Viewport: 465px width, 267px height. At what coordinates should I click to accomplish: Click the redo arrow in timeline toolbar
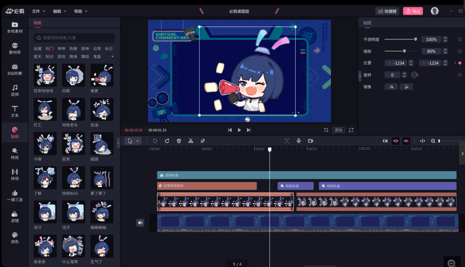(167, 141)
